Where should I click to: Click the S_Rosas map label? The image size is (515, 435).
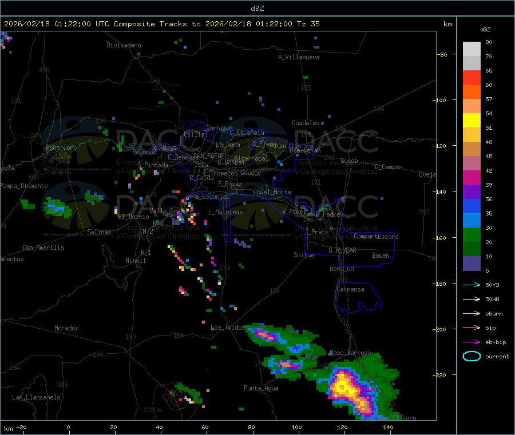coord(230,184)
